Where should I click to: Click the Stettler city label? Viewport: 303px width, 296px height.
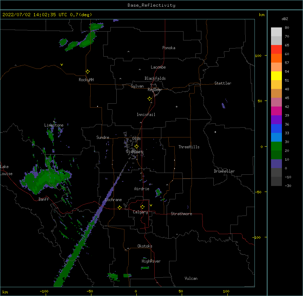click(223, 83)
